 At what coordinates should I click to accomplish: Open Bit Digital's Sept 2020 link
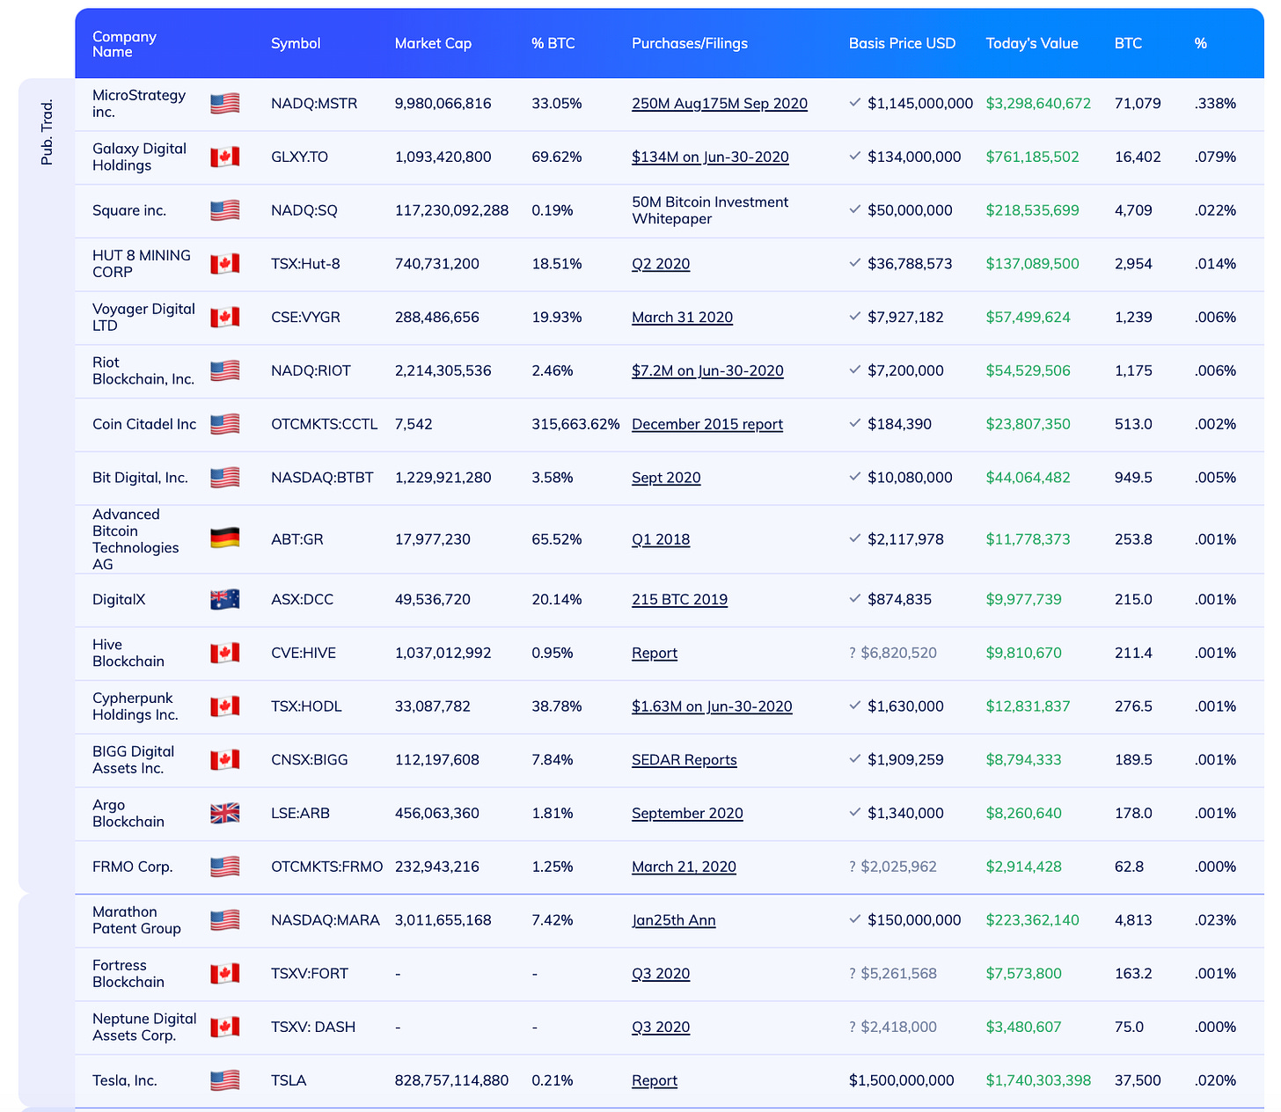point(666,478)
